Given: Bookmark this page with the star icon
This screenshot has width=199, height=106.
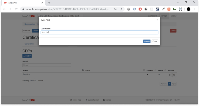Looking at the screenshot, I should click(122, 9).
